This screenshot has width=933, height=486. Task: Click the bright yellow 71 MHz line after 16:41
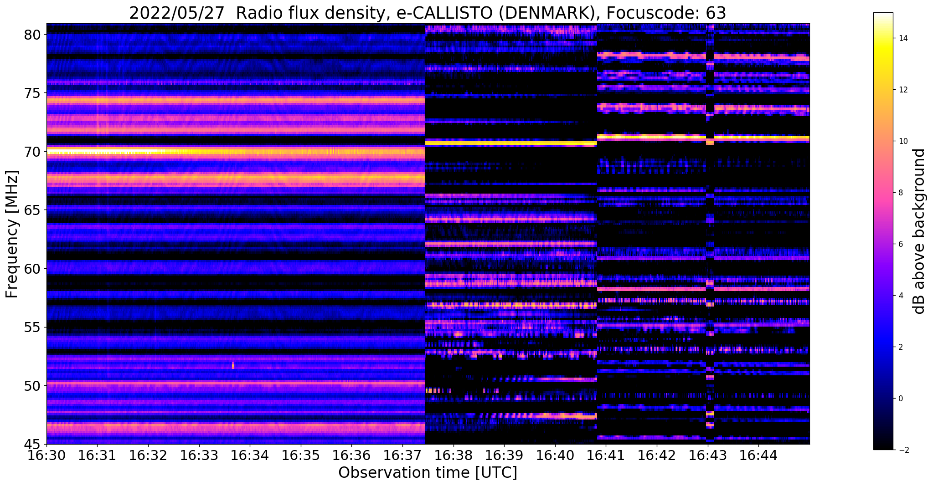tap(703, 137)
